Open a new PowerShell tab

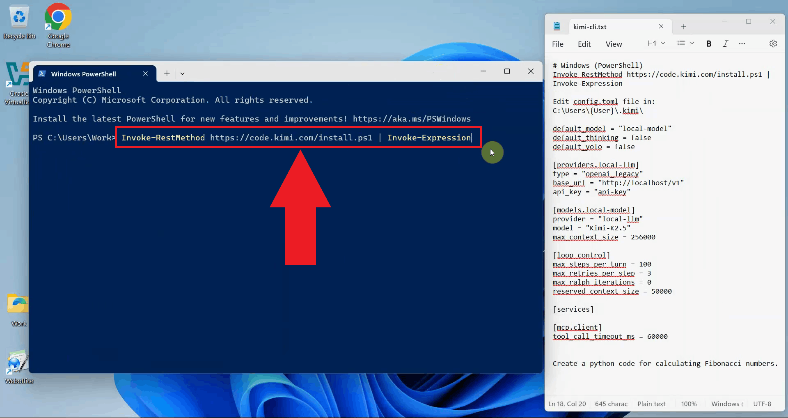(x=167, y=73)
